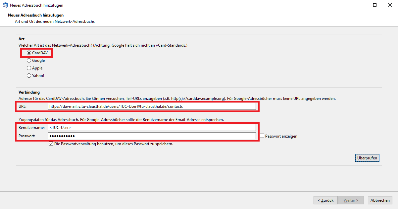
Task: Click the "Passwort:" field label
Action: pyautogui.click(x=26, y=136)
